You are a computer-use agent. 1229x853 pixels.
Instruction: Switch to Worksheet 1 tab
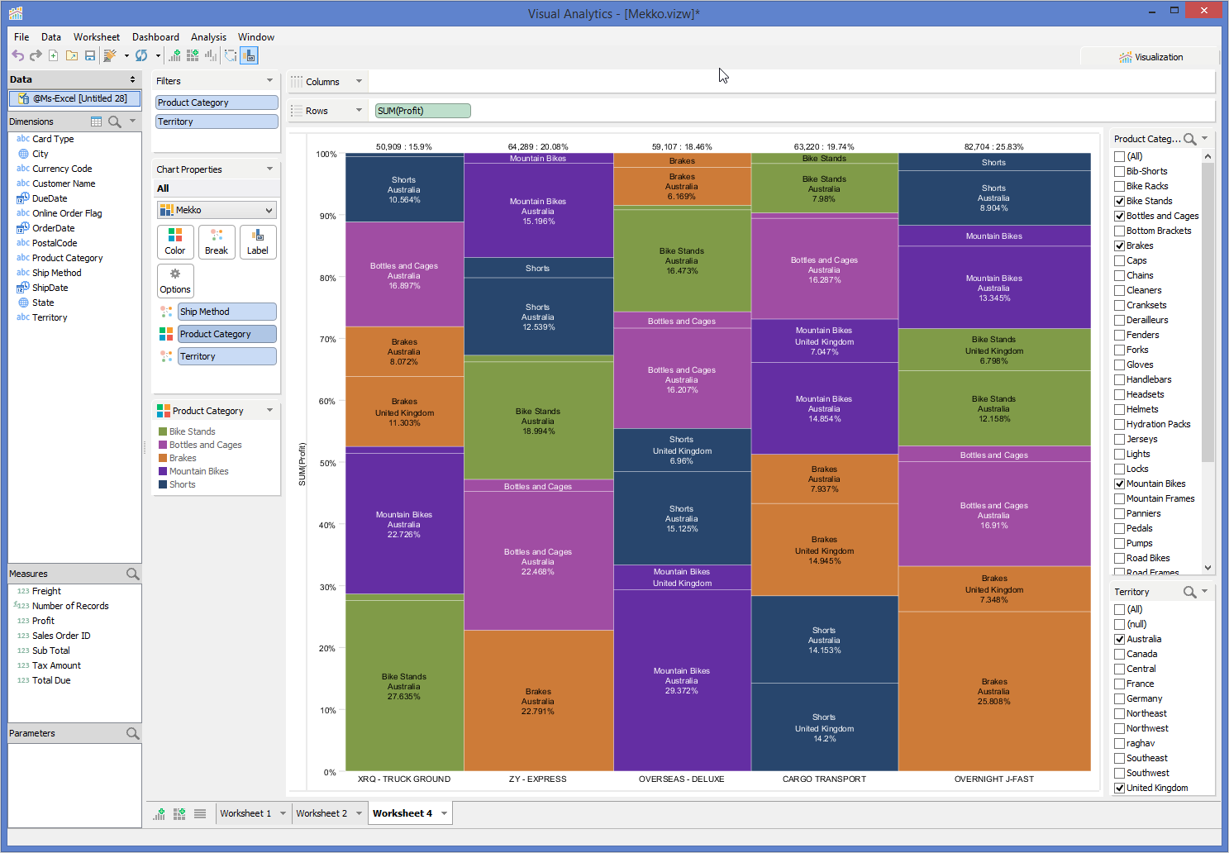tap(245, 813)
